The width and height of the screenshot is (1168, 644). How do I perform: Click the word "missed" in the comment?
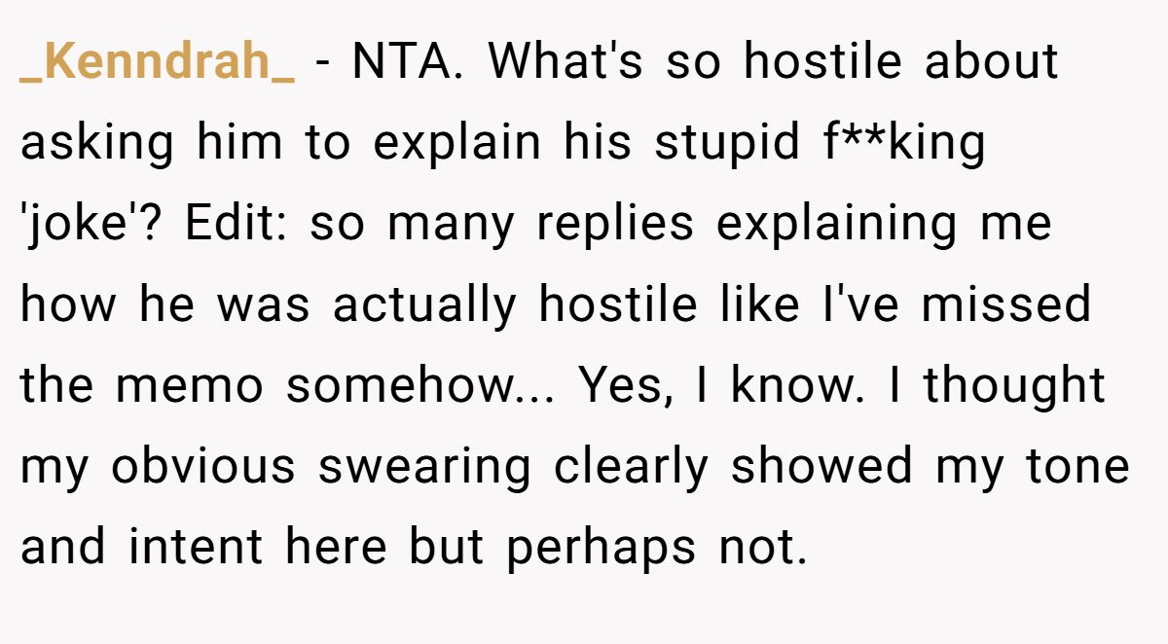(1006, 305)
